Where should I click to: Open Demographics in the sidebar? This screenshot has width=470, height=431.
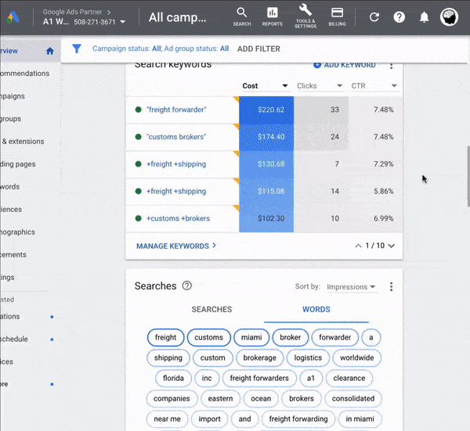(17, 232)
